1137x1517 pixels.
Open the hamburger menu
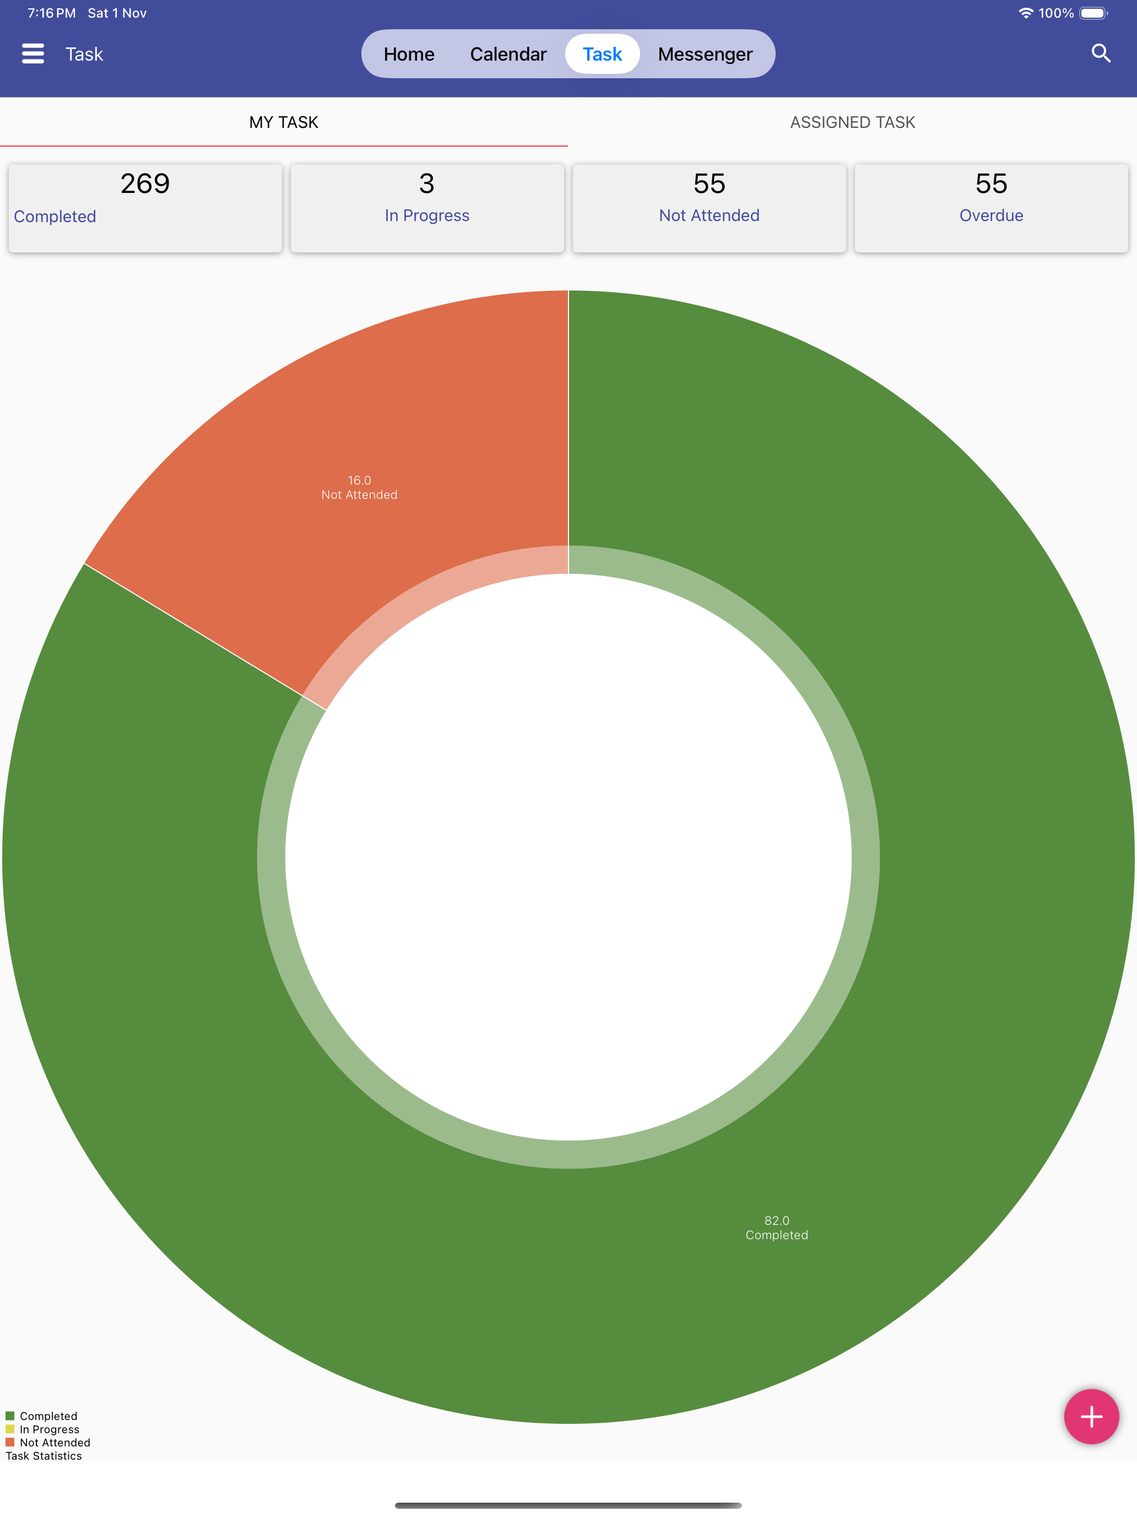tap(33, 53)
